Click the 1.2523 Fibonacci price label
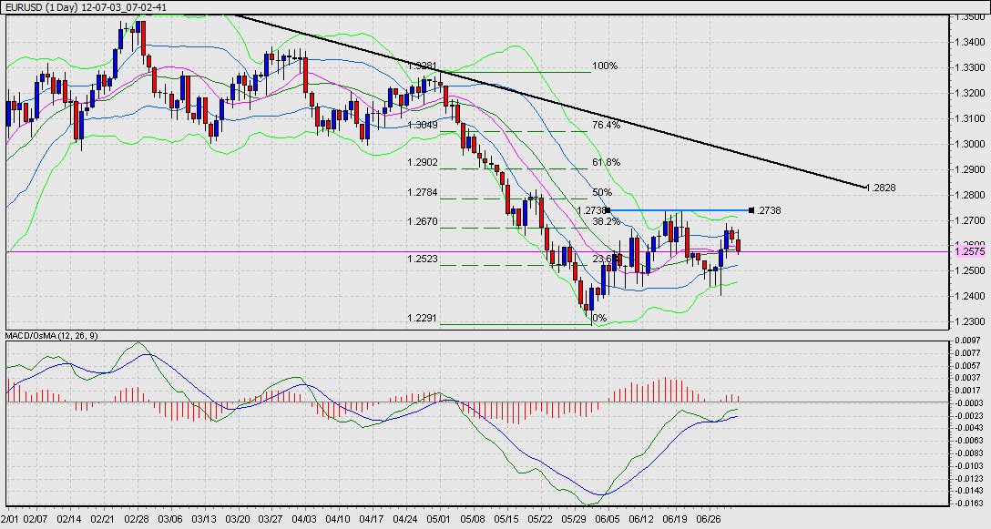The height and width of the screenshot is (529, 991). click(x=424, y=259)
